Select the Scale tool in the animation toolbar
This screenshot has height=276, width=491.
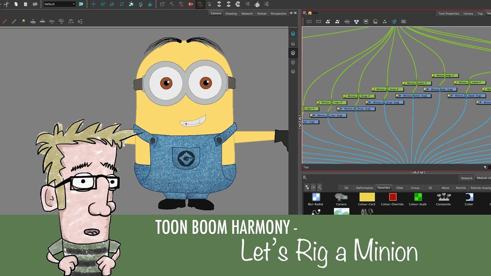click(112, 4)
